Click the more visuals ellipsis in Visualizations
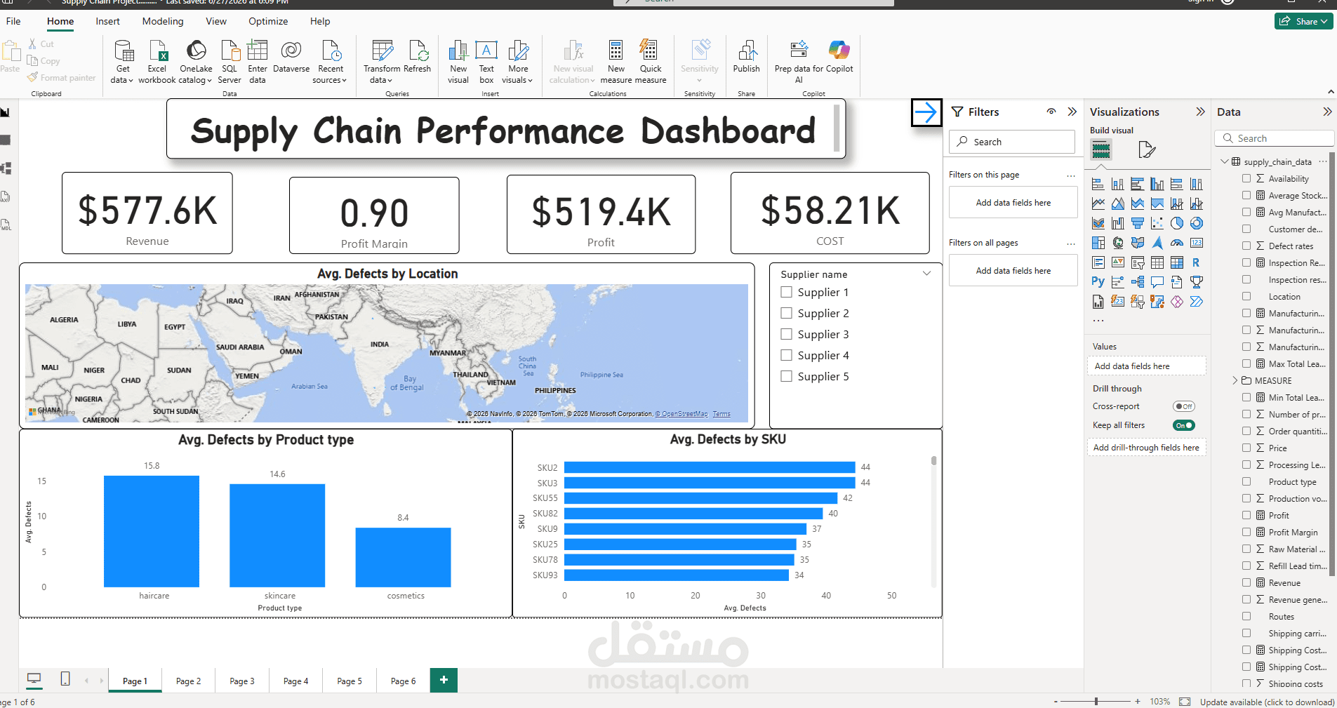This screenshot has width=1337, height=708. pos(1098,321)
